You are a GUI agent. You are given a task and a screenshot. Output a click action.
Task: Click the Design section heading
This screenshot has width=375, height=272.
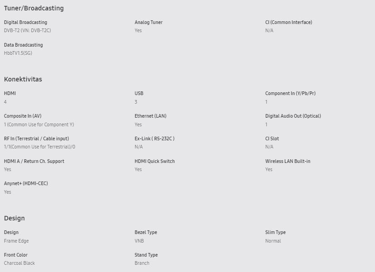(14, 218)
